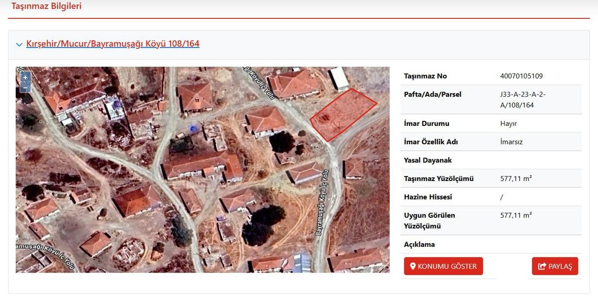Click the map pin icon on Konumu Göster
The image size is (598, 297).
pyautogui.click(x=413, y=266)
